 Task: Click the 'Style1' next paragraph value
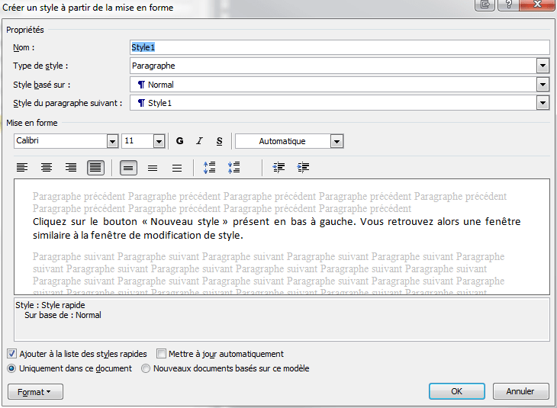coord(160,103)
